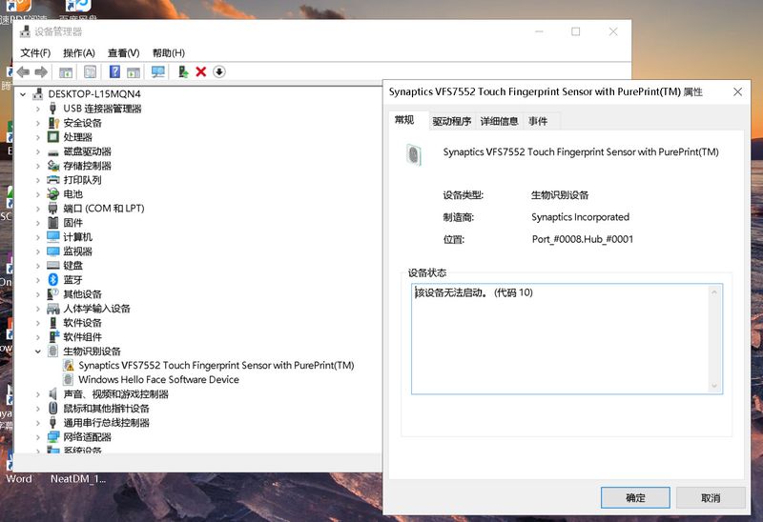Click the properties sheet toolbar icon
The image size is (763, 522).
[x=90, y=72]
